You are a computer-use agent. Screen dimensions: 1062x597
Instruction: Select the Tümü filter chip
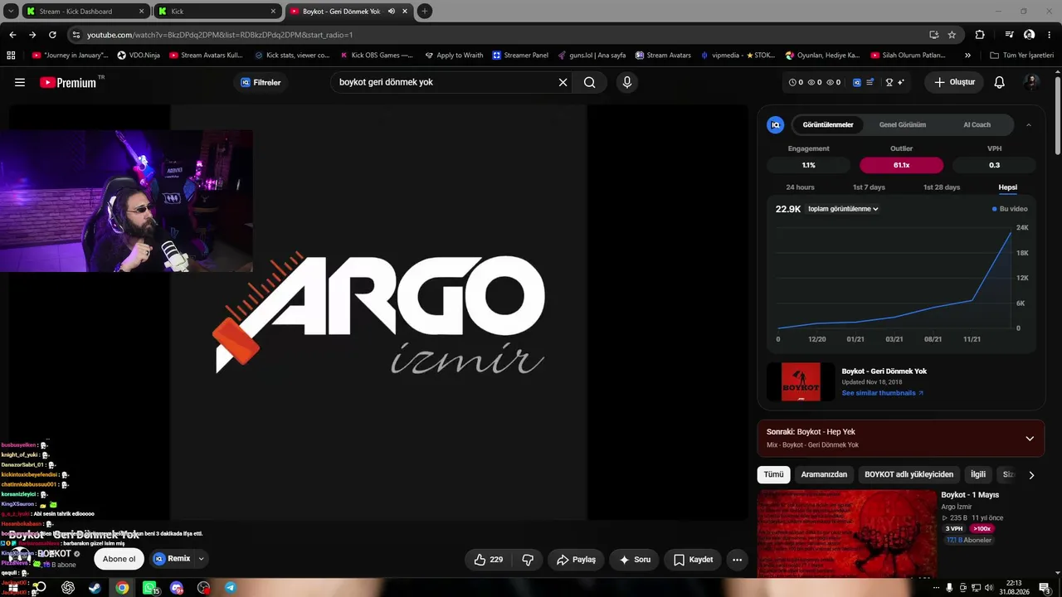click(773, 475)
